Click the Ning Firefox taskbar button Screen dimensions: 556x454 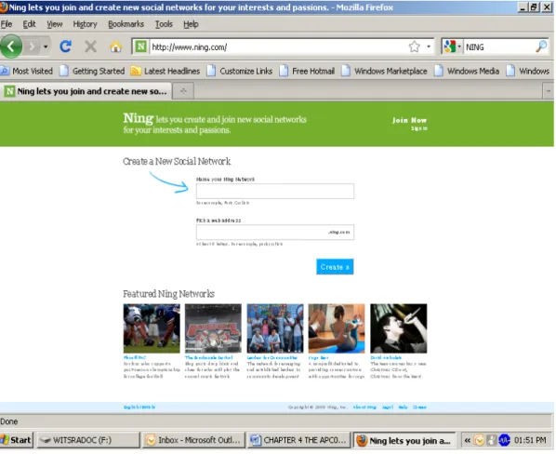click(404, 440)
